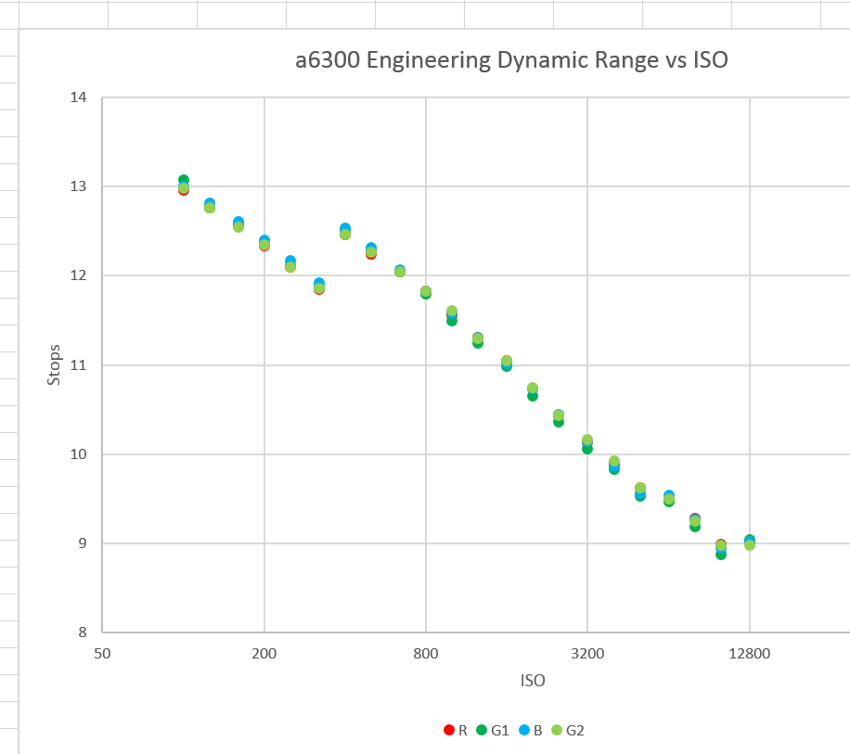Select the x-axis label 800
Viewport: 850px width, 754px height.
click(x=426, y=653)
